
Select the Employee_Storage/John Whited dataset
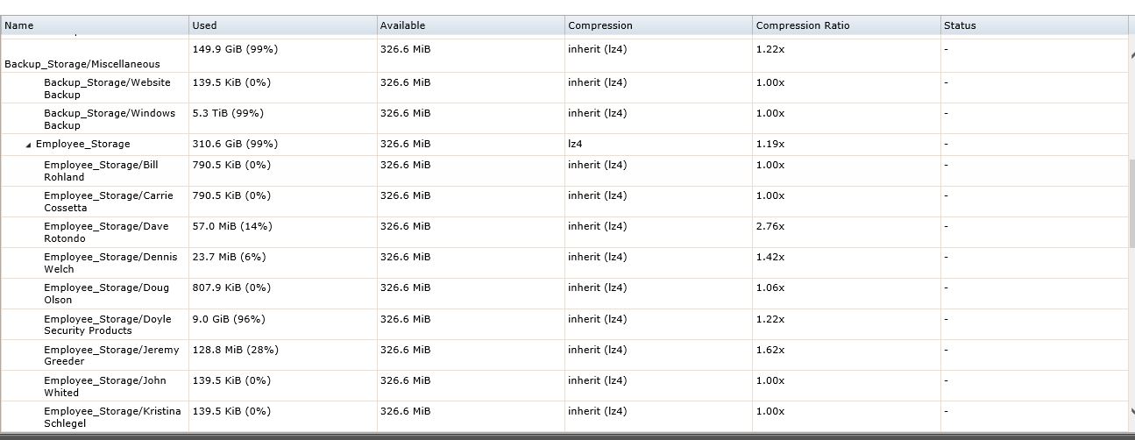coord(105,386)
